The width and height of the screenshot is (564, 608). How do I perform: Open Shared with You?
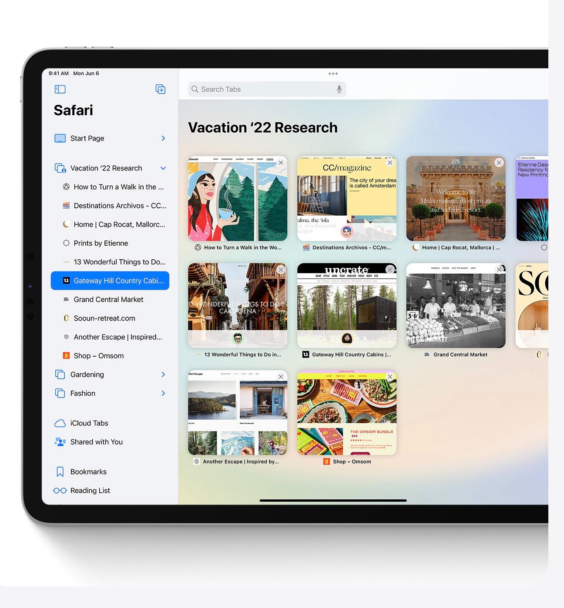96,442
